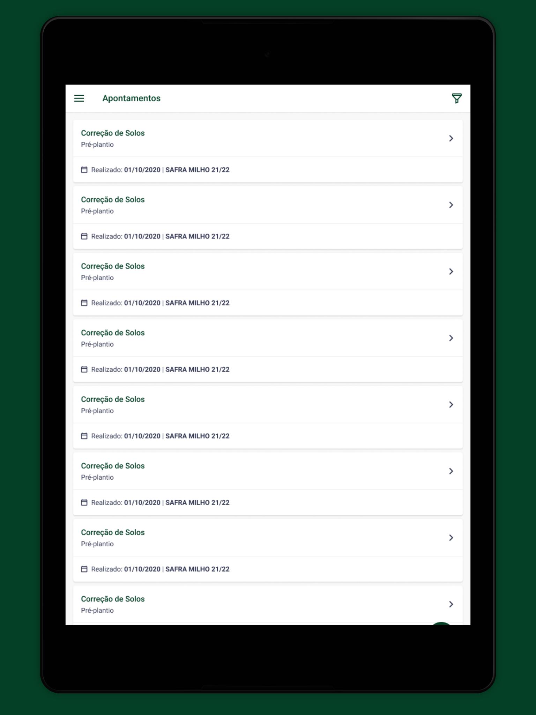Open sixth entry using its chevron arrow
The image size is (536, 715).
(451, 471)
